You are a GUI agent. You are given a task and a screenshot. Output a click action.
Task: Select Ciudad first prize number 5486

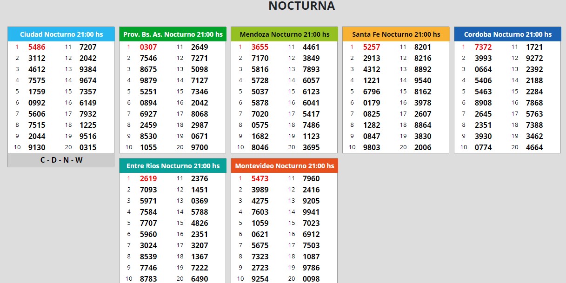[x=37, y=47]
